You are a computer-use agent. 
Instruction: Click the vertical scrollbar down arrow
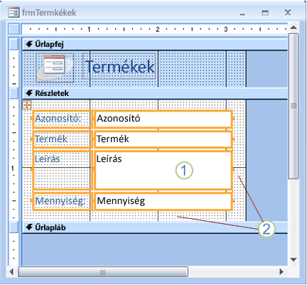pyautogui.click(x=293, y=259)
